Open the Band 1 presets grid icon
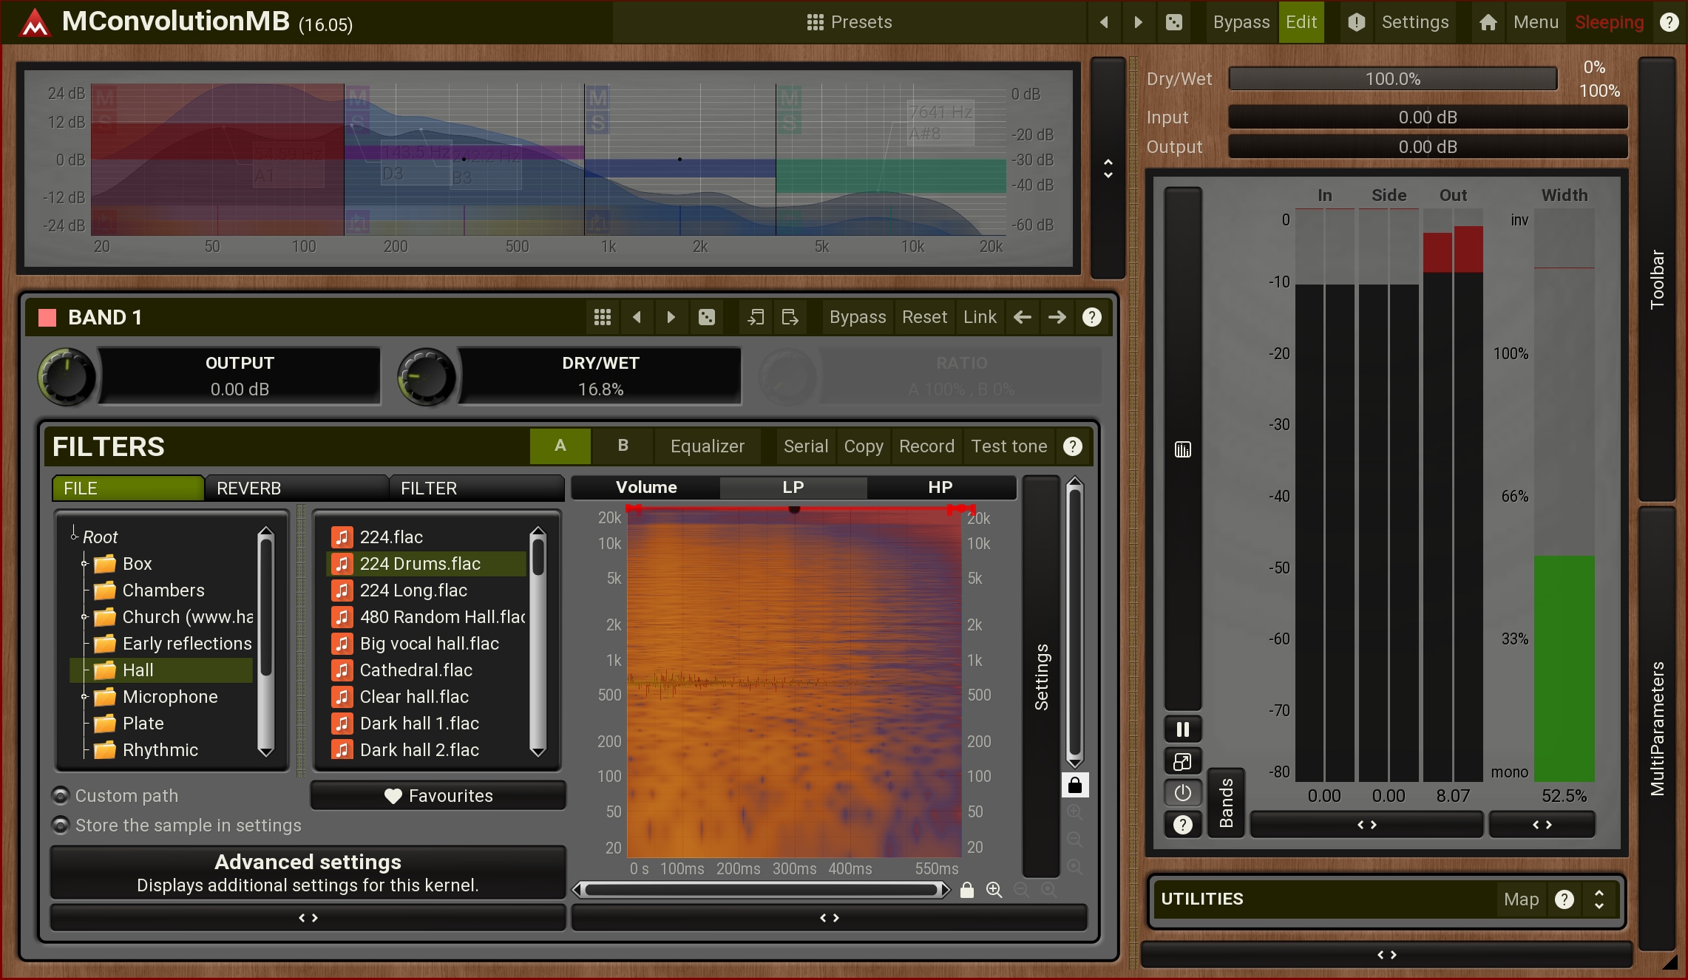The height and width of the screenshot is (980, 1688). pos(603,317)
